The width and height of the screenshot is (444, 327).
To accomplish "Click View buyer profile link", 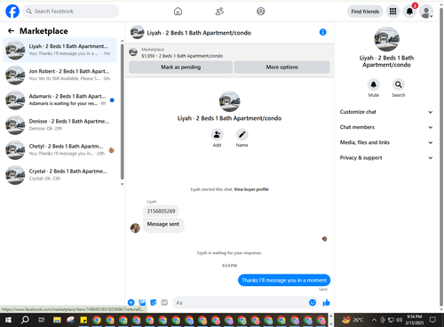I will pyautogui.click(x=251, y=189).
